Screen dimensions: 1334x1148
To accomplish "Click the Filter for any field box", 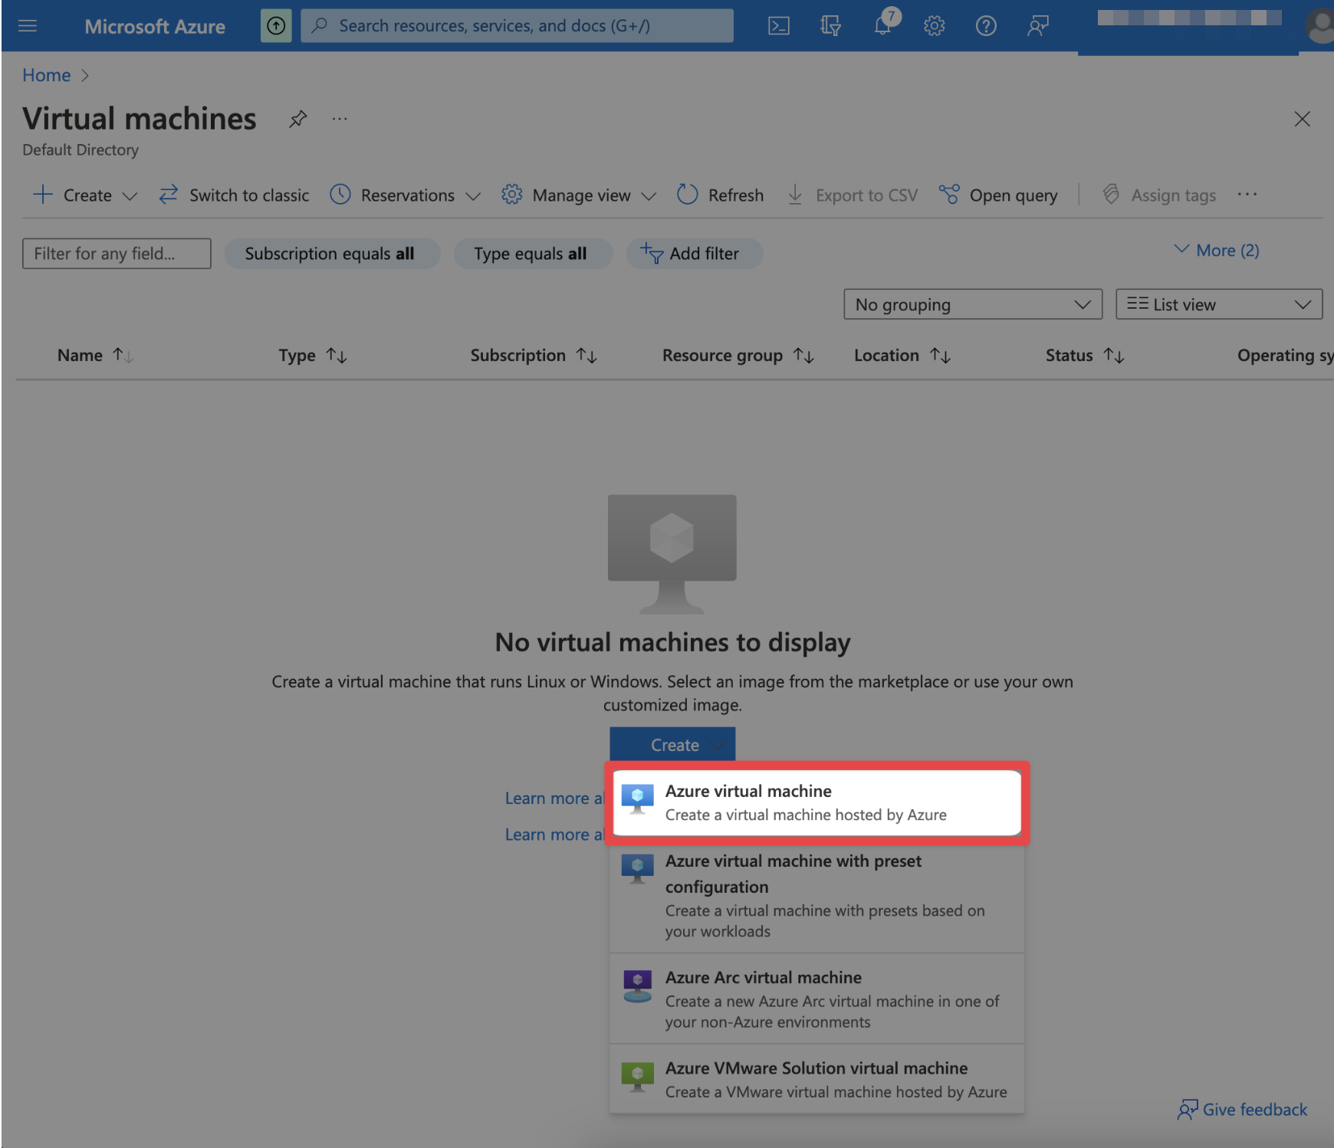I will click(x=117, y=254).
